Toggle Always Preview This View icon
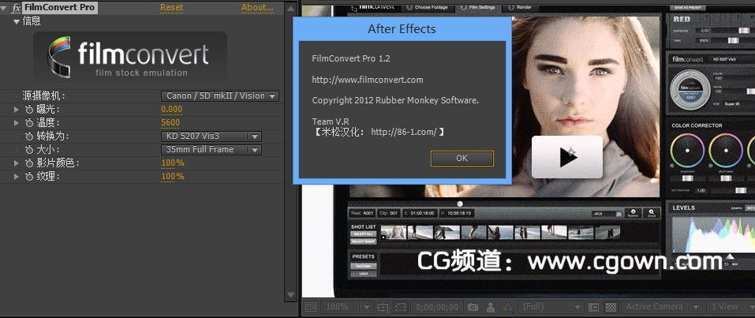 pos(311,307)
